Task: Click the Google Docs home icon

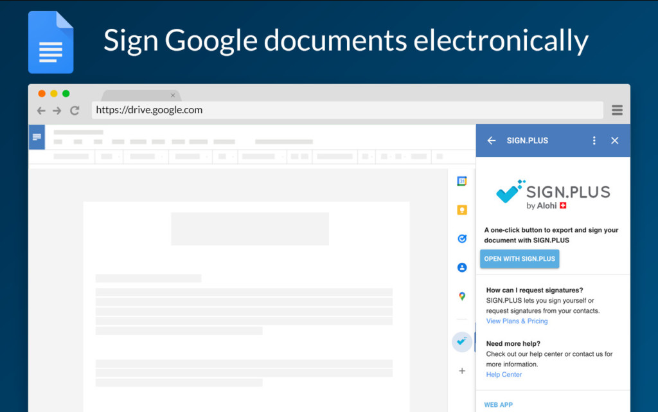Action: click(37, 137)
